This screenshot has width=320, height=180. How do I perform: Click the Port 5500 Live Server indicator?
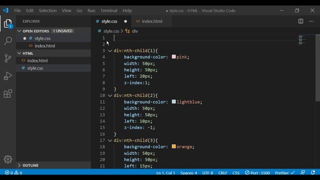[257, 173]
